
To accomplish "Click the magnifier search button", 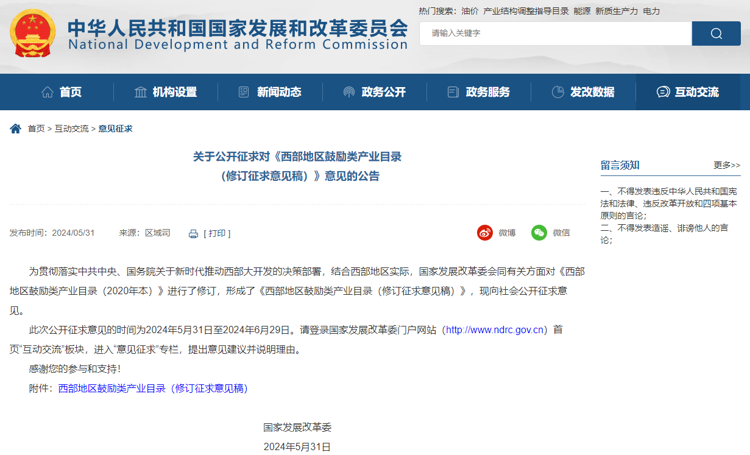I will click(716, 34).
